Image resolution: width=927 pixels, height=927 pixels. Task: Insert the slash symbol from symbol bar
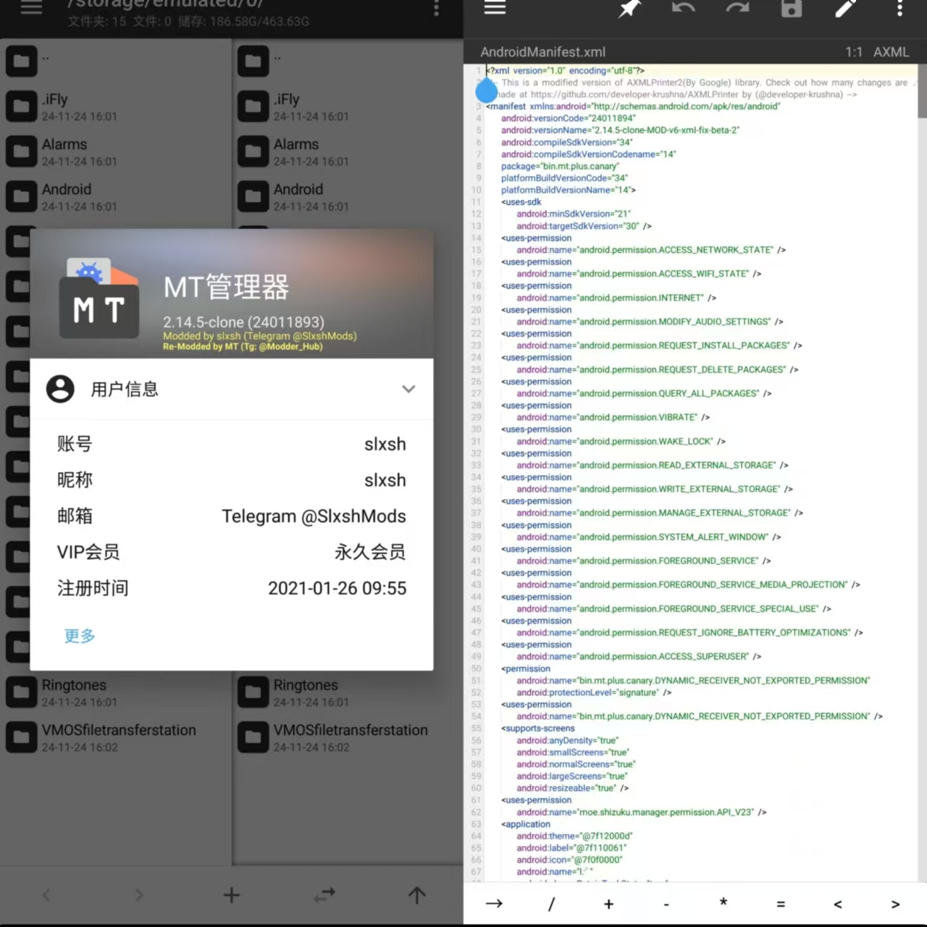pos(551,903)
